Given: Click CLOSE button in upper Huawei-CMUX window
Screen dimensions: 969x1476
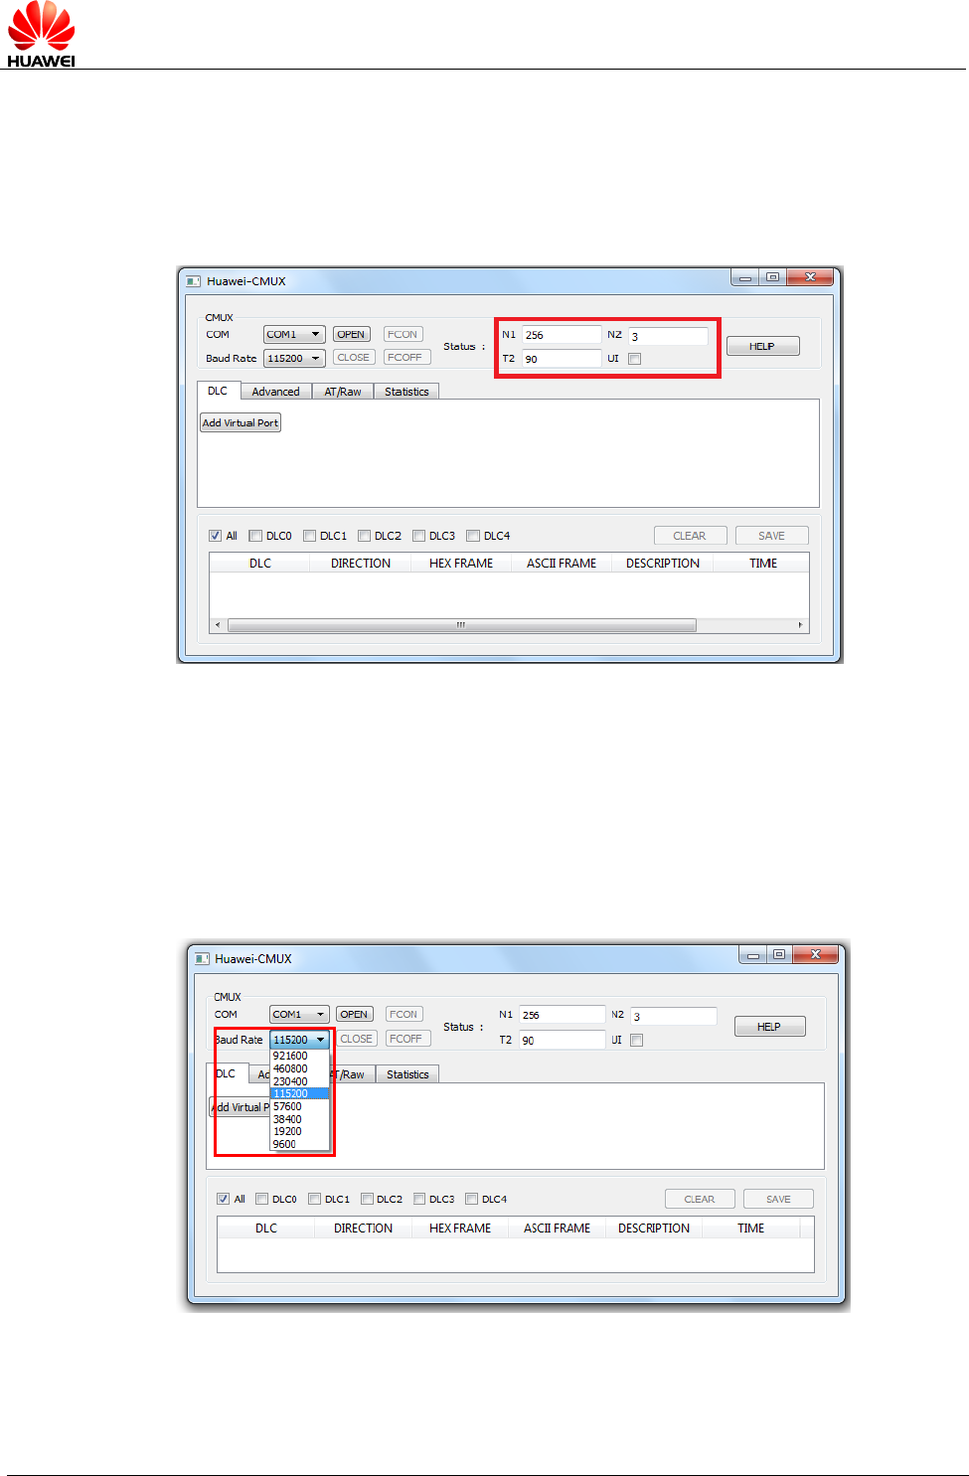Looking at the screenshot, I should coord(353,357).
